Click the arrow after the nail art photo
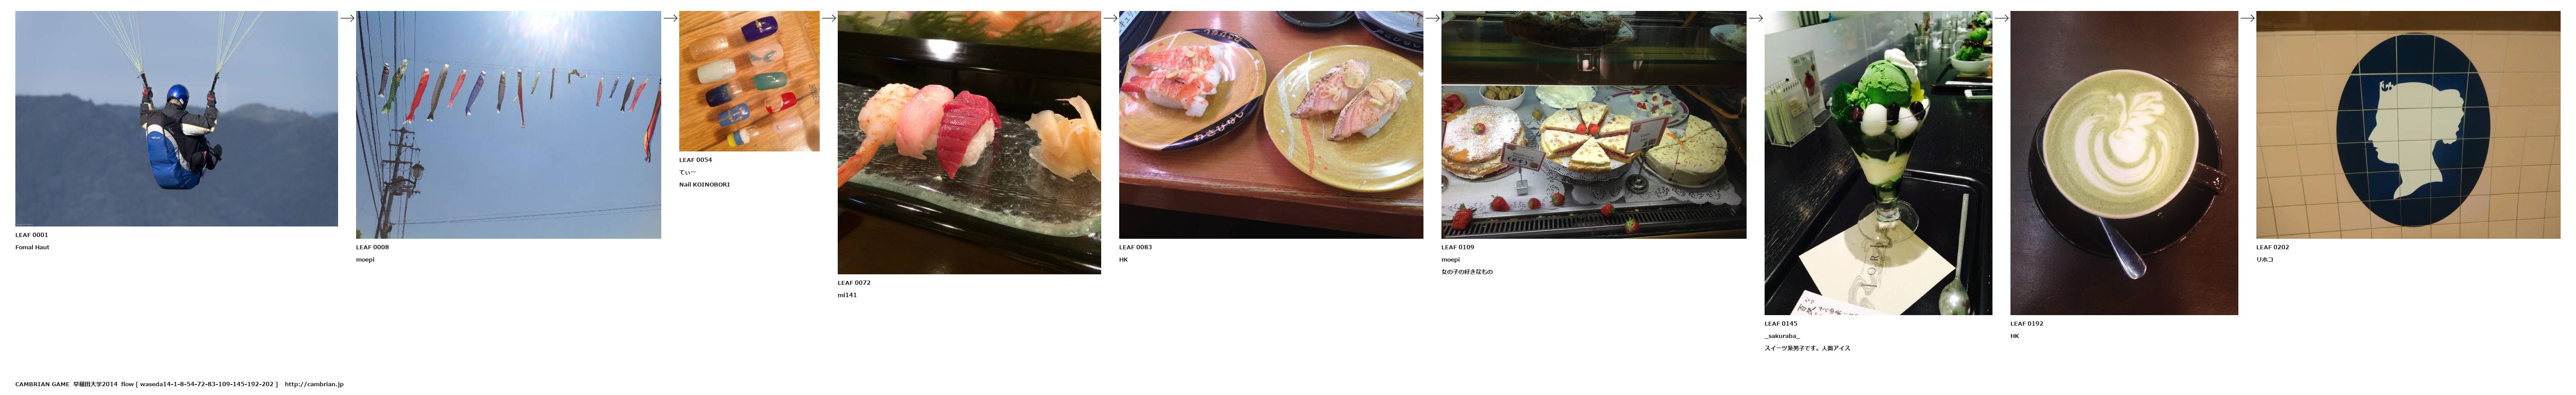 coord(829,18)
